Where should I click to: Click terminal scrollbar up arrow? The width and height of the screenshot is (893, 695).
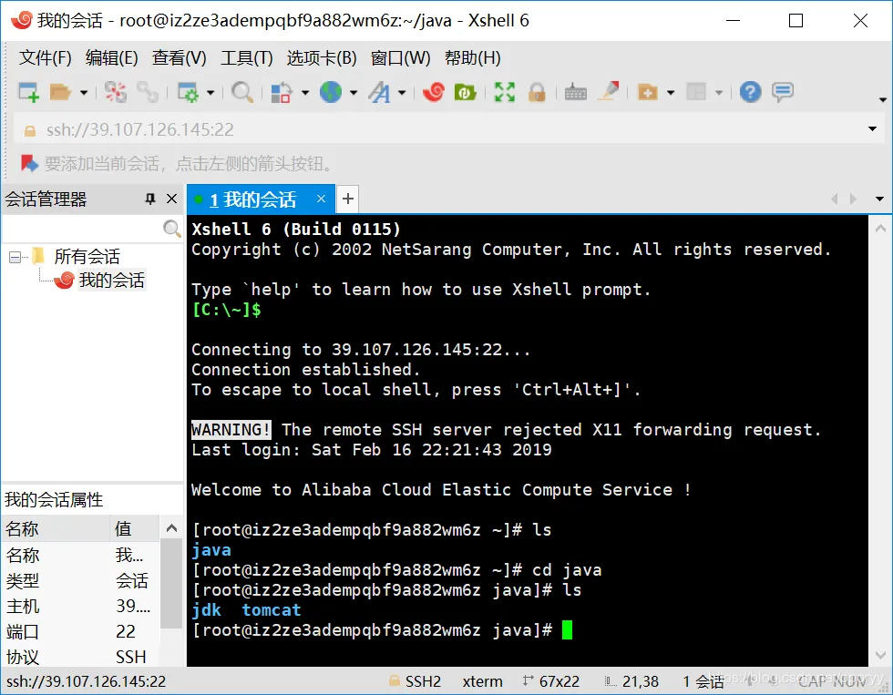click(x=880, y=229)
